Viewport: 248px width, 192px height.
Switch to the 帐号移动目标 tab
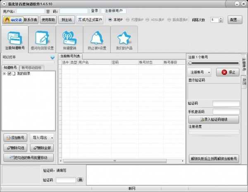click(x=31, y=67)
